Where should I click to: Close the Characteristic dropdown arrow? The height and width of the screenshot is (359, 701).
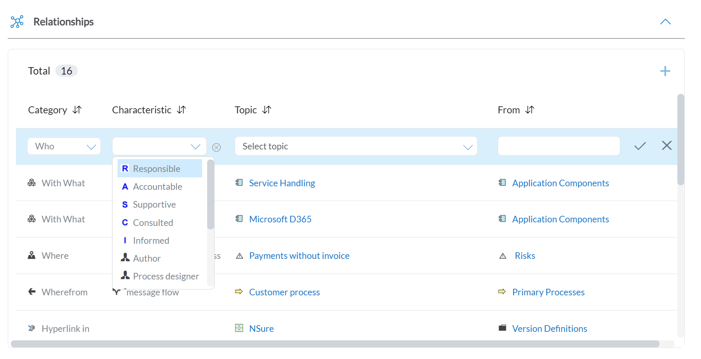196,147
